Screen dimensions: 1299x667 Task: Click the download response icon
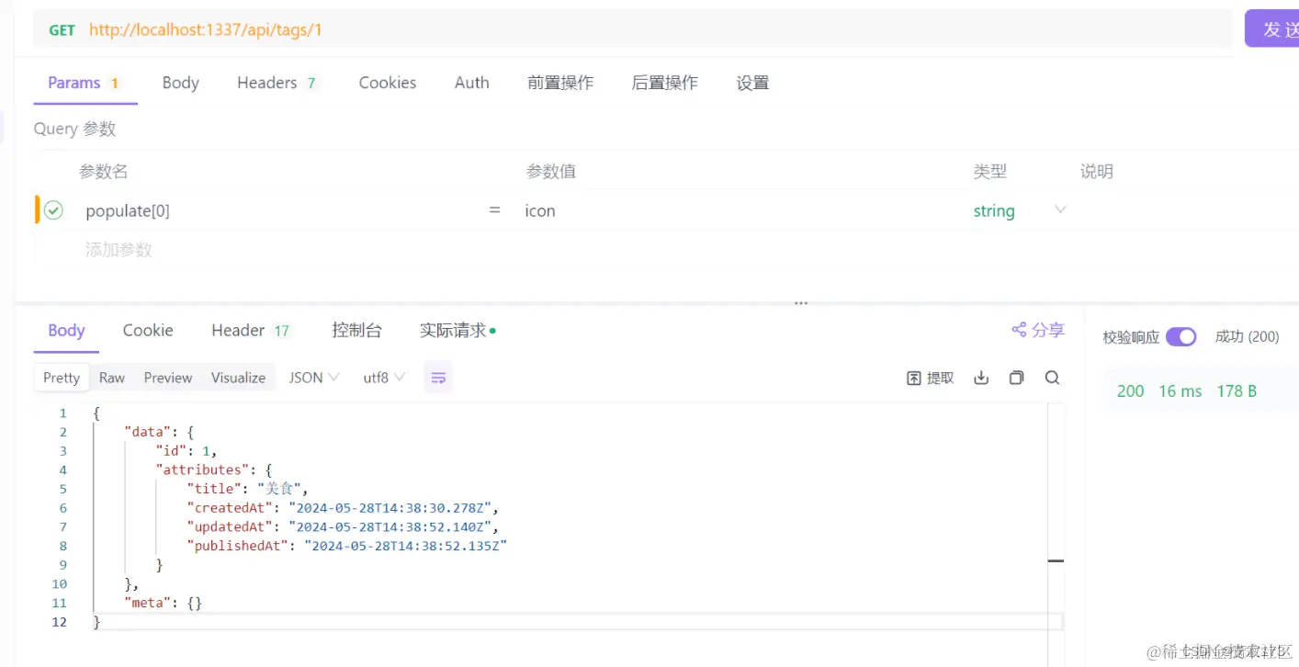(981, 378)
